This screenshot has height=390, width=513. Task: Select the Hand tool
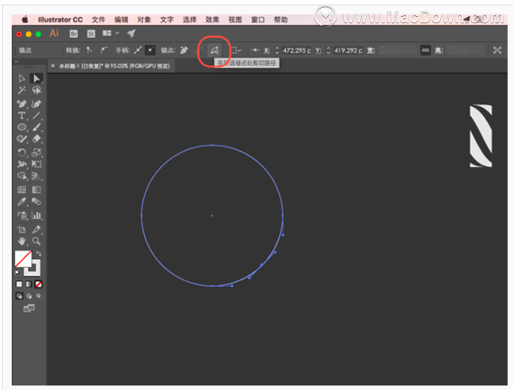coord(22,242)
